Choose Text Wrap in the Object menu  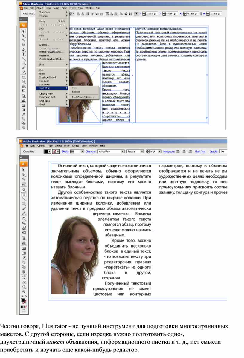tap(52, 88)
